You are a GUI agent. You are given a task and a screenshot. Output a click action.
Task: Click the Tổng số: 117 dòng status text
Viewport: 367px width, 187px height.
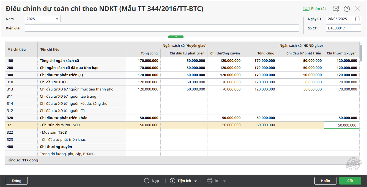tap(23, 160)
